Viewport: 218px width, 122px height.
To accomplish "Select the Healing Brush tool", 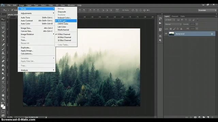I will point(3,44).
